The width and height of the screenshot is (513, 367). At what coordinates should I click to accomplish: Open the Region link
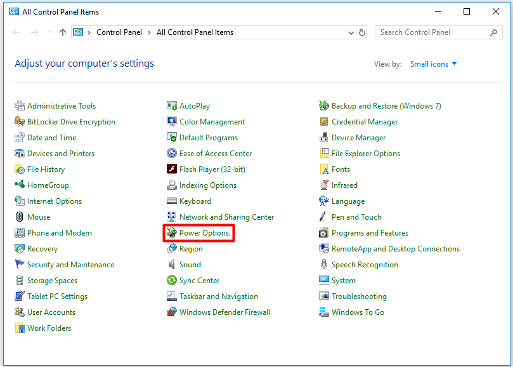coord(191,249)
